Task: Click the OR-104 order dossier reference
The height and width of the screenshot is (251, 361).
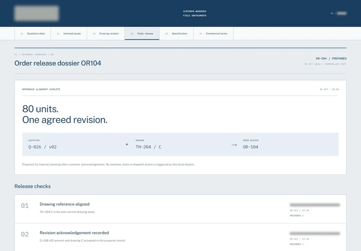Action: [250, 147]
